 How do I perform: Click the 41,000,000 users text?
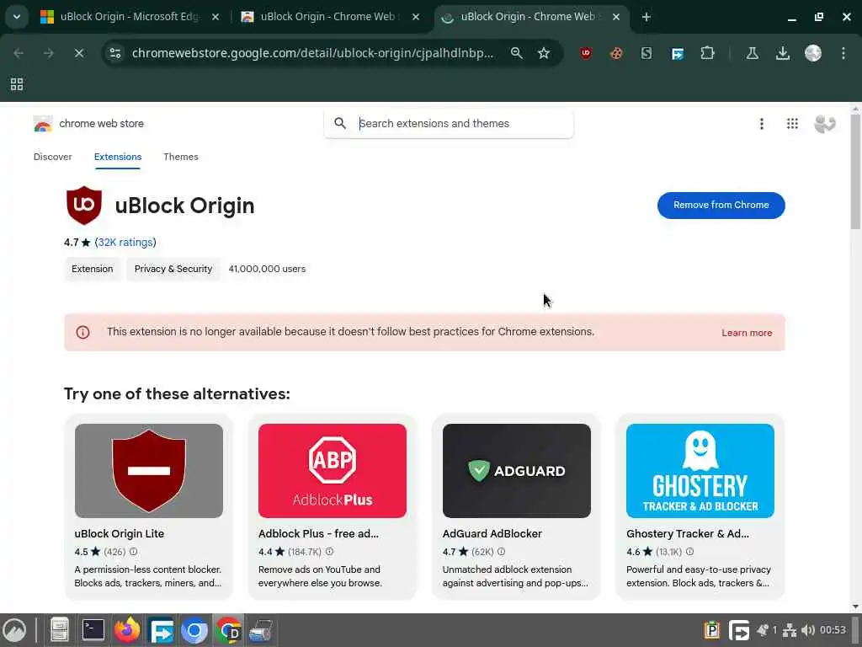point(267,269)
